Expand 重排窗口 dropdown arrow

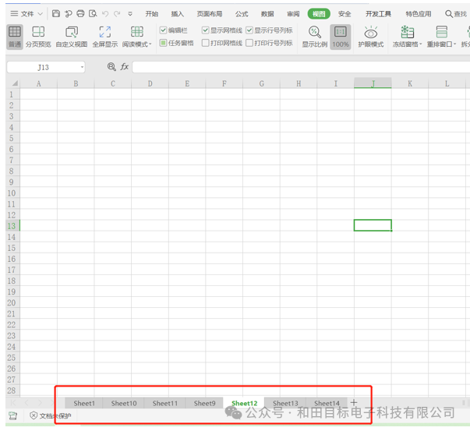tap(454, 44)
